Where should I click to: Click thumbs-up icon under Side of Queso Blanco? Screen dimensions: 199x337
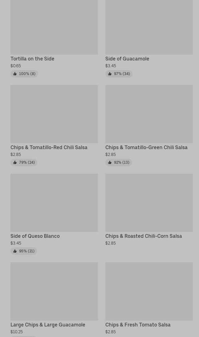(15, 251)
